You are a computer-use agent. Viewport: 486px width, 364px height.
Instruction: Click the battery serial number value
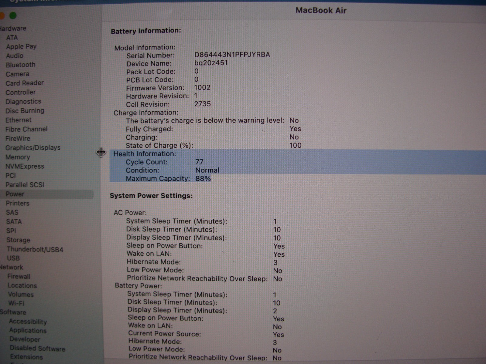[232, 55]
